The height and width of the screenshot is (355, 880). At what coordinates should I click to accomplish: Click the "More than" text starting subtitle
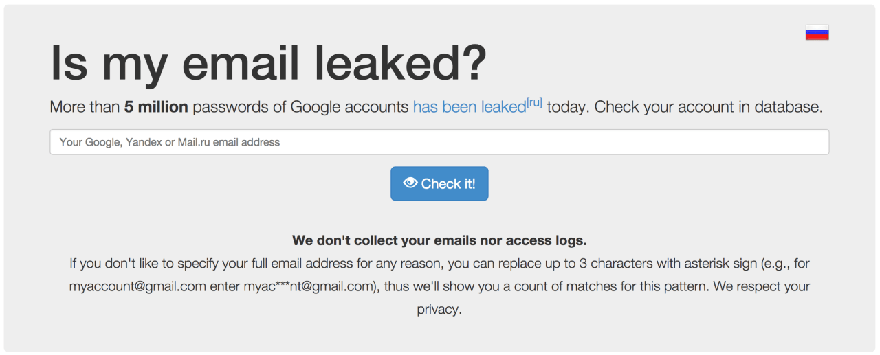click(x=85, y=107)
